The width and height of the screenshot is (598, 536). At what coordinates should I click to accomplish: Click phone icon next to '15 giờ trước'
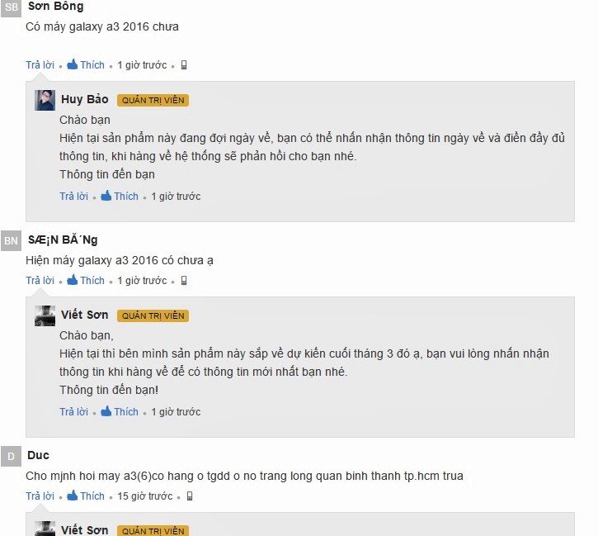coord(190,496)
